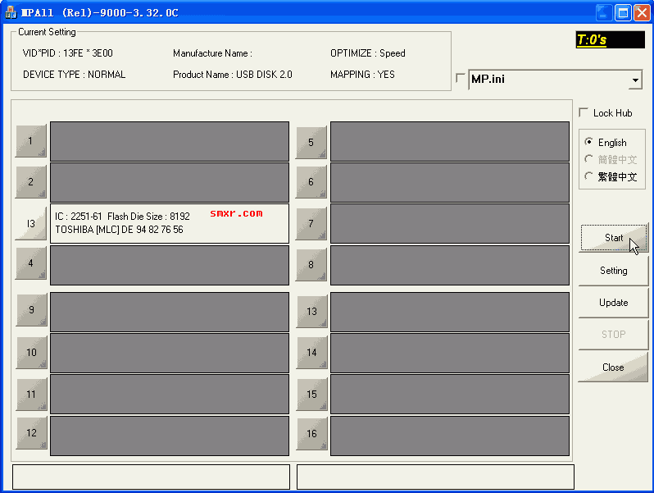Choose the 繁體中文 language option
654x493 pixels.
[x=588, y=176]
